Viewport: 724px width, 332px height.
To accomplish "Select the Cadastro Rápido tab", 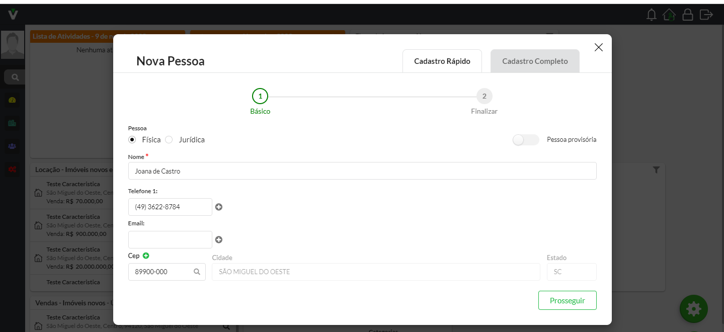I will pyautogui.click(x=442, y=61).
